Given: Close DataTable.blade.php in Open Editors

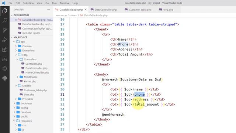Looking at the screenshot, I should (x=16, y=20).
